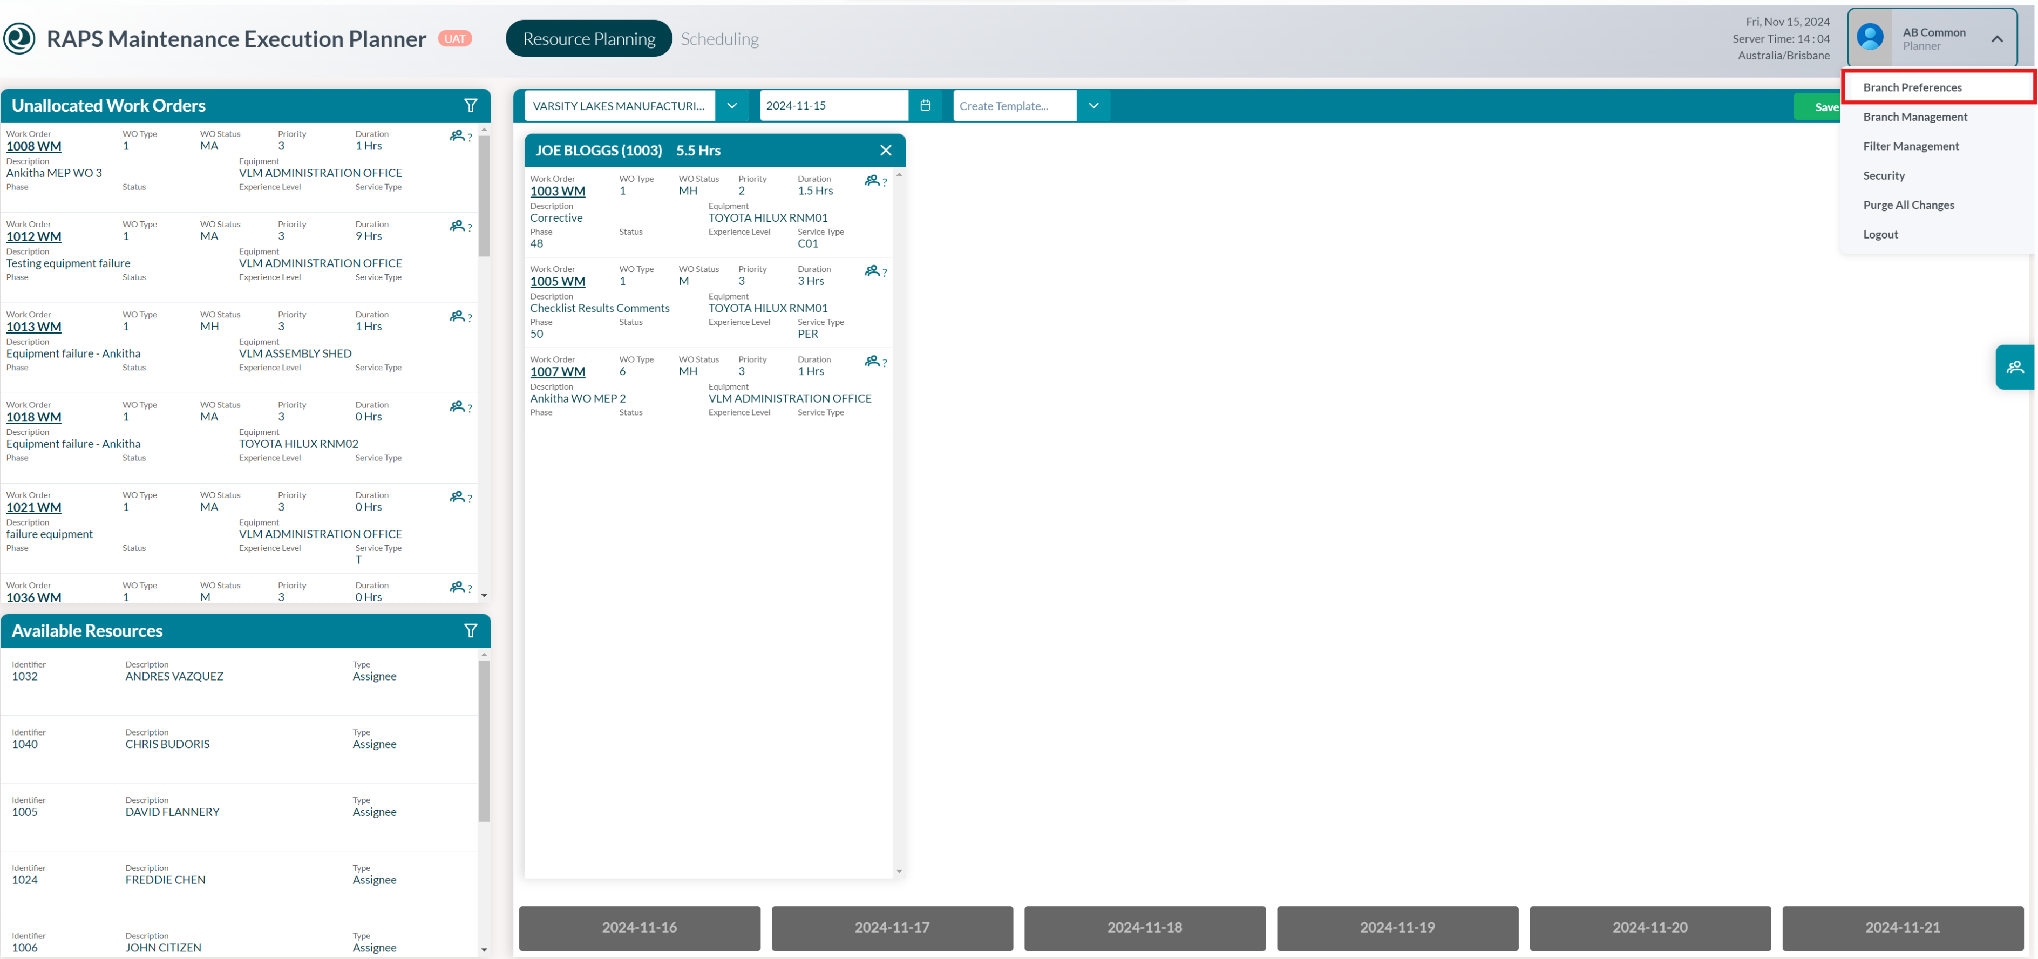This screenshot has width=2038, height=959.
Task: Expand the Create Template dropdown arrow
Action: (1092, 105)
